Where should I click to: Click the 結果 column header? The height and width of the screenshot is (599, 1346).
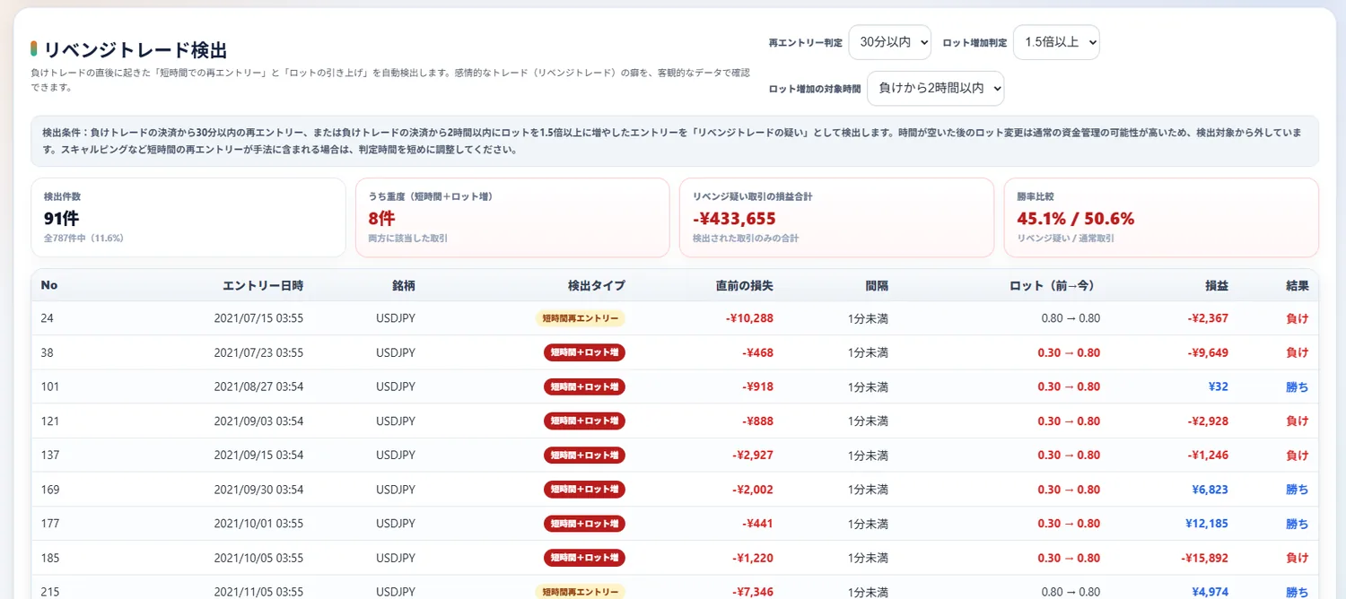(x=1298, y=285)
